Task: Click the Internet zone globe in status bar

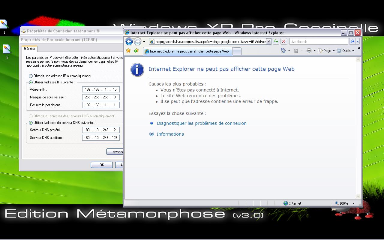Action: pos(286,203)
